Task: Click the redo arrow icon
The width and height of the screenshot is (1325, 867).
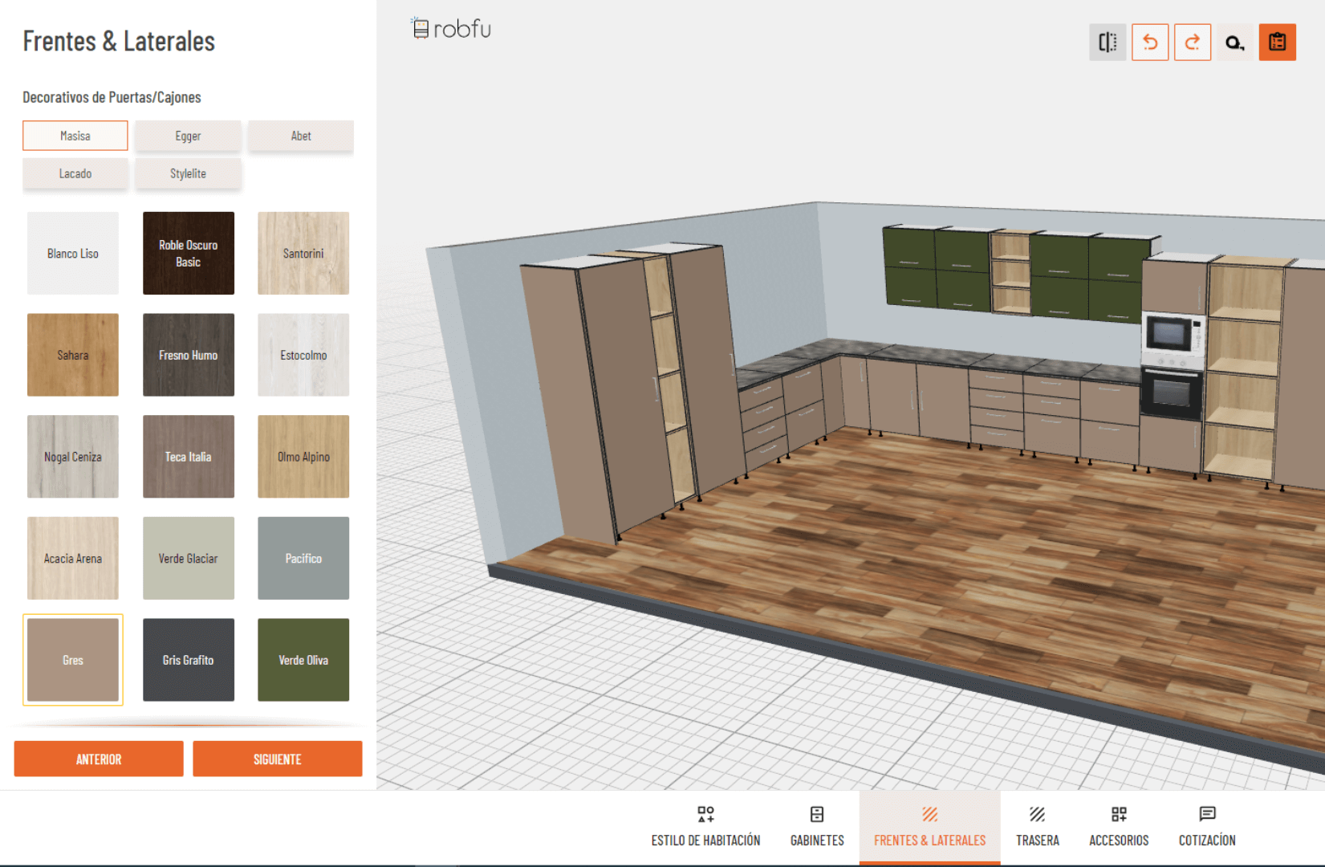Action: coord(1192,43)
